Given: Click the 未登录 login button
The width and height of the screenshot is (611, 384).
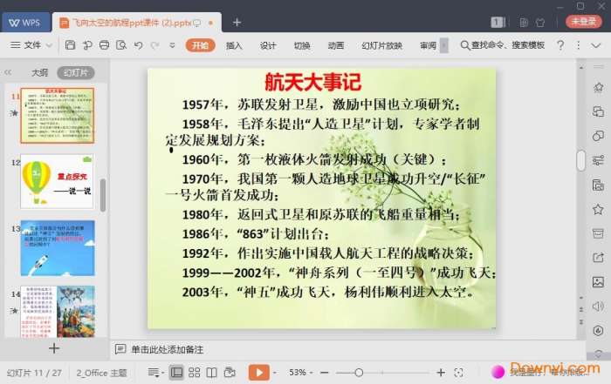Looking at the screenshot, I should 583,22.
